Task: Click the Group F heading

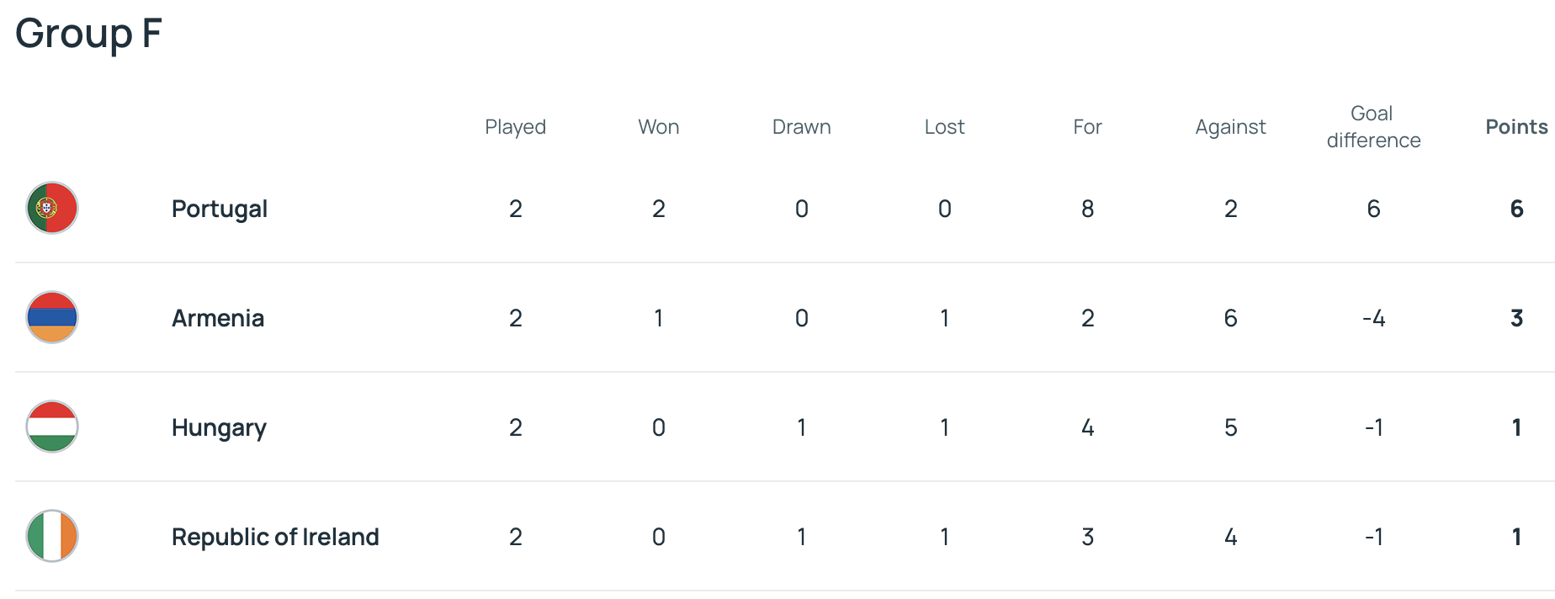Action: pos(88,34)
